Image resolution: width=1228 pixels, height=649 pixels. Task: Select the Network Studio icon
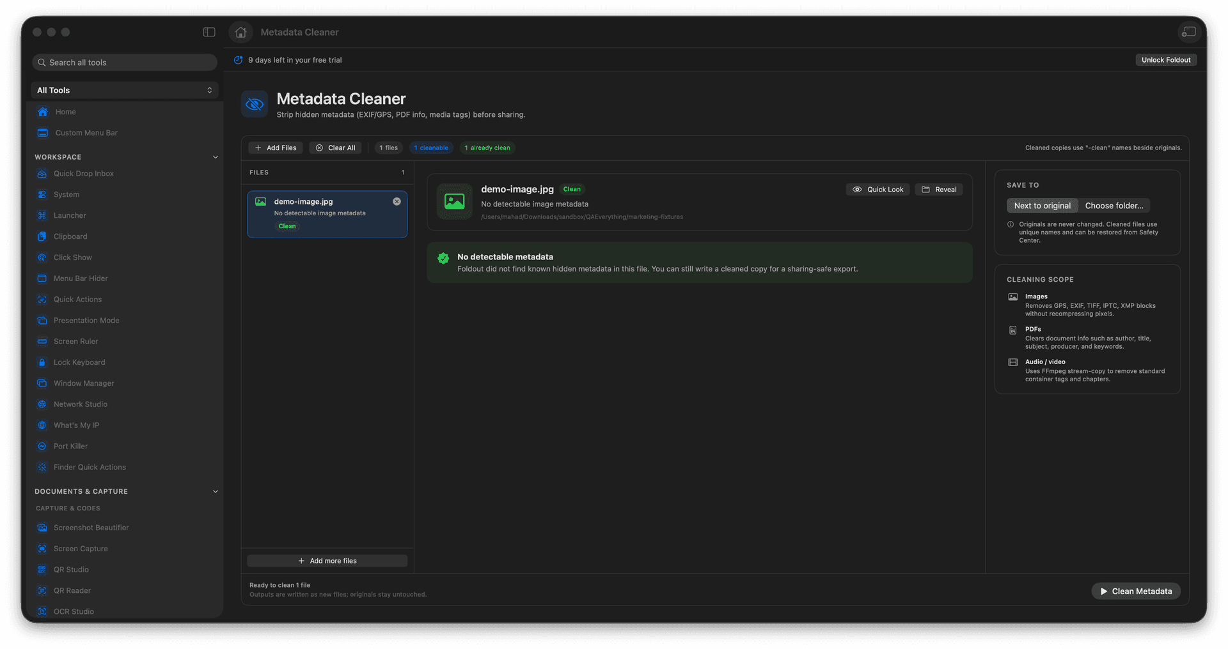tap(42, 404)
